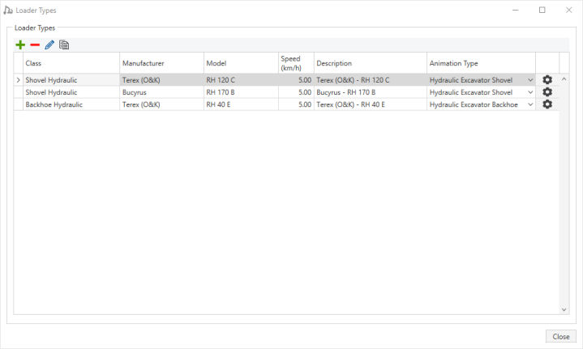Viewport: 583px width, 349px height.
Task: Expand Animation Type dropdown for Bucyrus row
Action: tap(530, 92)
